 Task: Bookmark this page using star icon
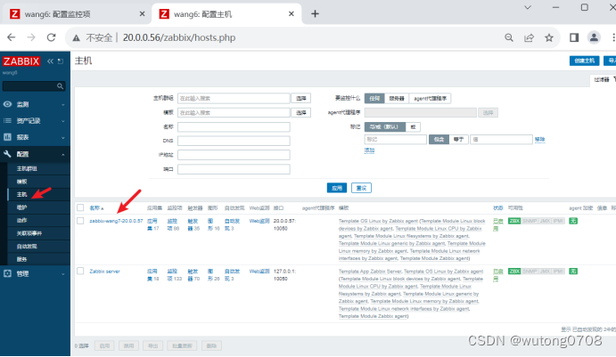pos(549,37)
